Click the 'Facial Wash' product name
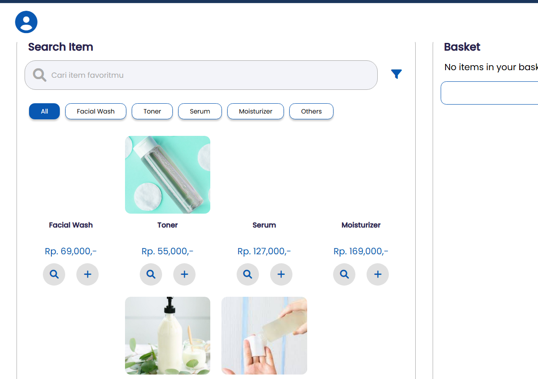 click(71, 225)
